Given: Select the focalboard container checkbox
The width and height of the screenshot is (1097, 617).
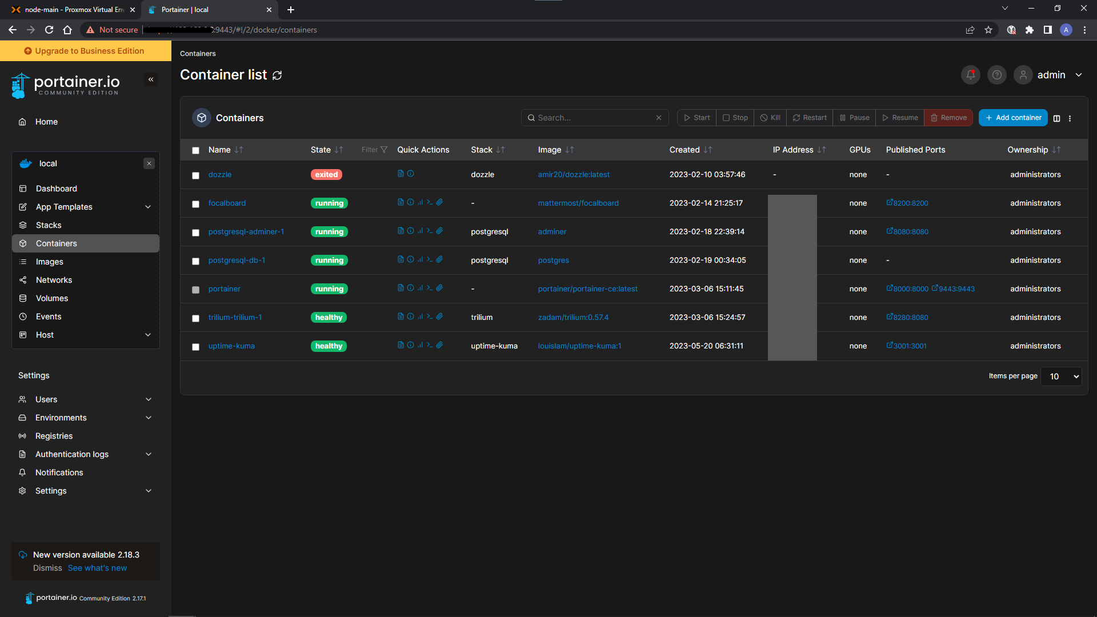Looking at the screenshot, I should click(x=195, y=204).
